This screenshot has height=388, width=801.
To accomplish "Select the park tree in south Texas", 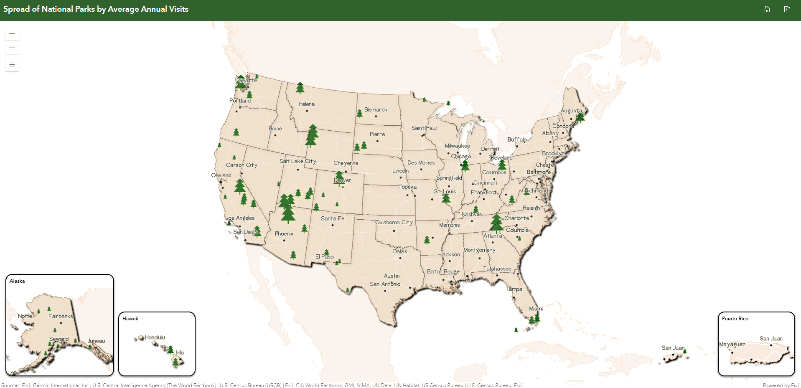I will (x=348, y=290).
